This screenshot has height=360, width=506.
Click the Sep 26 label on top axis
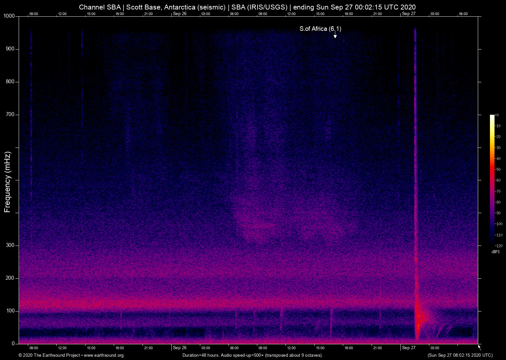pyautogui.click(x=180, y=14)
